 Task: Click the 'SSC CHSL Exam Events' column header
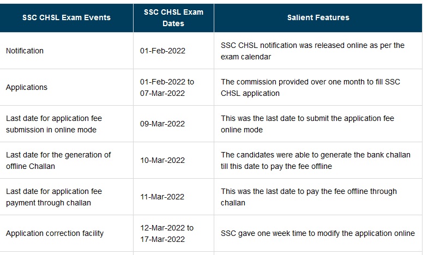point(67,17)
